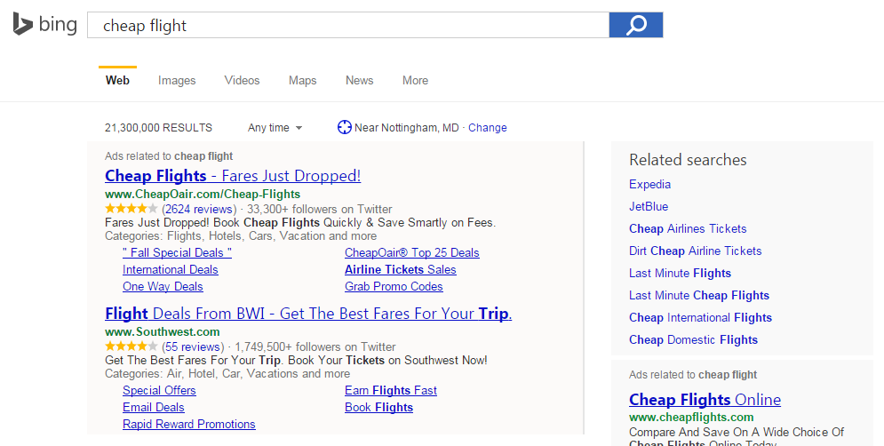The height and width of the screenshot is (446, 884).
Task: Go to the Maps tab
Action: click(302, 81)
